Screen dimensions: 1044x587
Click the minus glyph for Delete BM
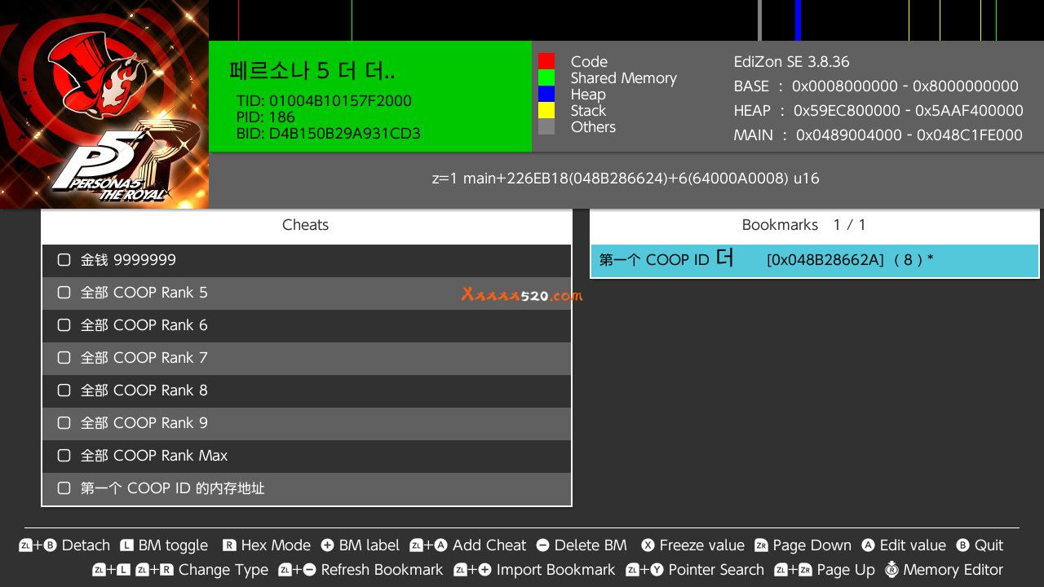tap(543, 545)
